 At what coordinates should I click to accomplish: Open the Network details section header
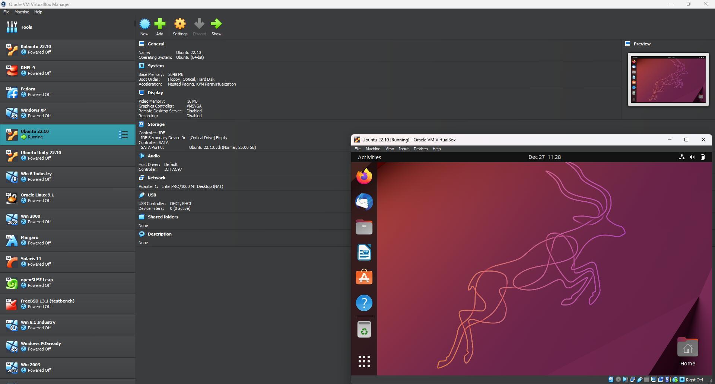156,178
